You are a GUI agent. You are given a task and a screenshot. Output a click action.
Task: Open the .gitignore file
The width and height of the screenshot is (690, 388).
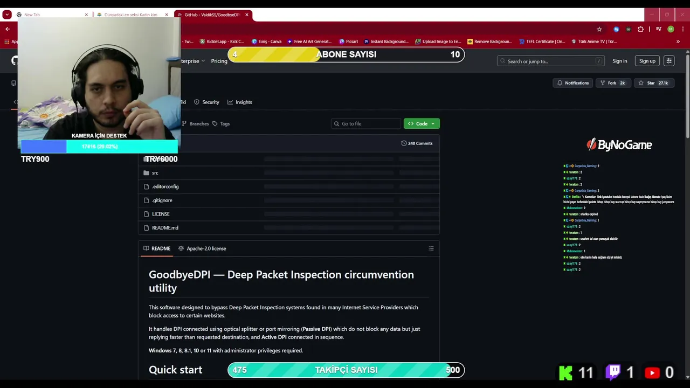coord(162,200)
